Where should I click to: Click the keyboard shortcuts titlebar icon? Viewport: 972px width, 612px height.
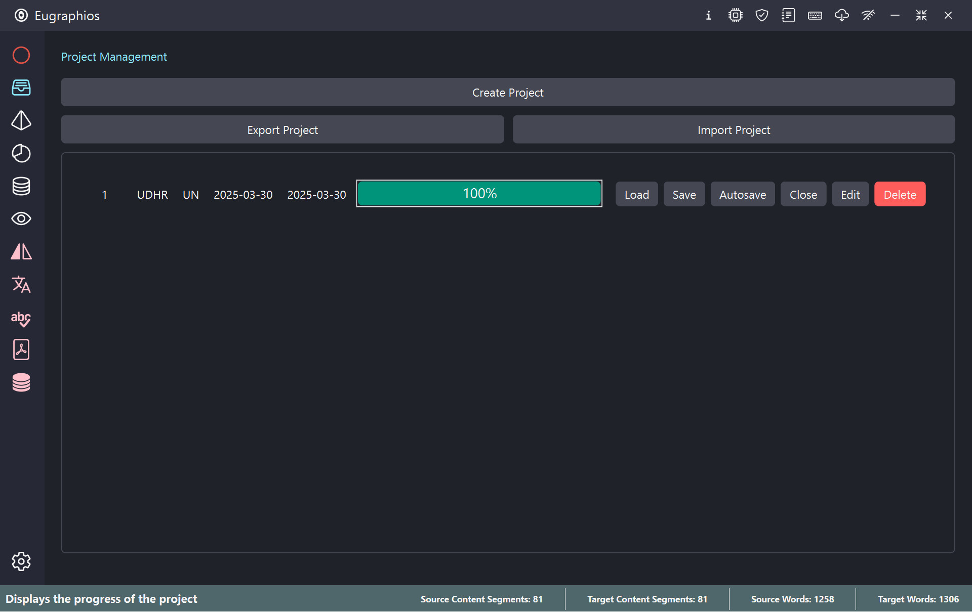(x=815, y=15)
